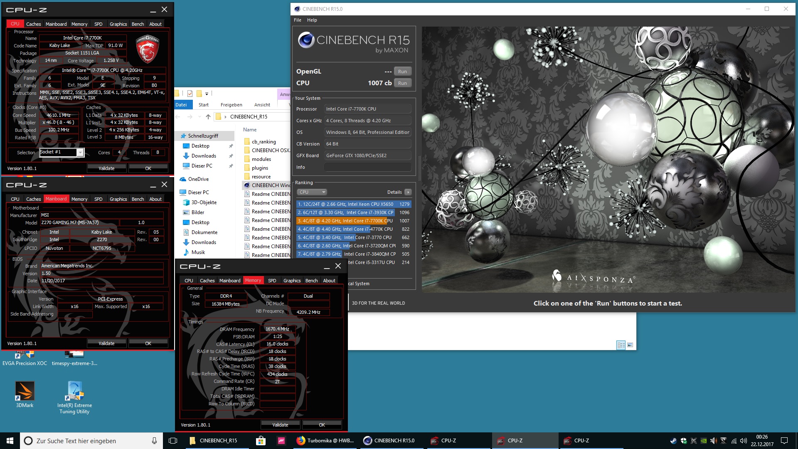This screenshot has height=449, width=798.
Task: Open SPD tab in top CPU-Z window
Action: (99, 24)
